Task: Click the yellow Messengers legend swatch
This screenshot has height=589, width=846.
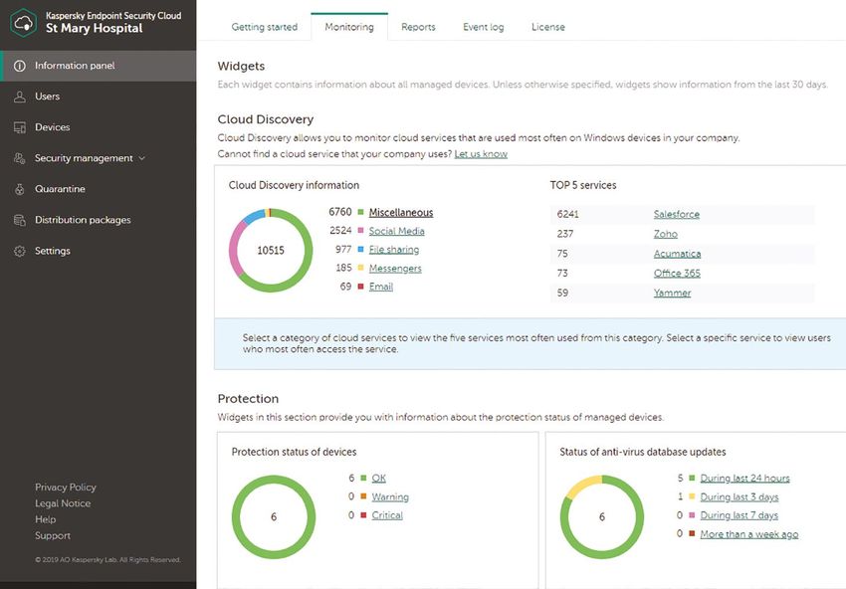Action: [361, 268]
